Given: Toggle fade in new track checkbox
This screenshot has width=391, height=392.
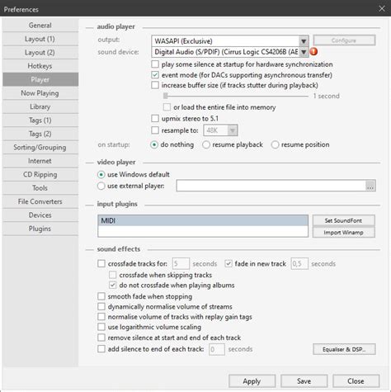Looking at the screenshot, I should click(x=228, y=263).
